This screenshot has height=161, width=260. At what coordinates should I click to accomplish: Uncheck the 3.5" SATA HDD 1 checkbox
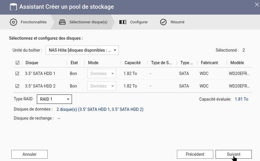pyautogui.click(x=17, y=73)
